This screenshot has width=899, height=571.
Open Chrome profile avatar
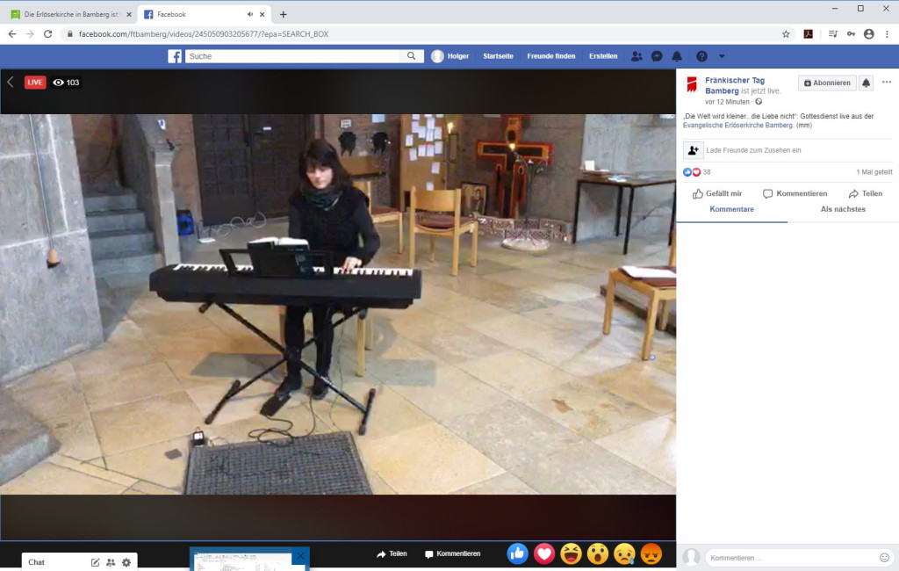[x=869, y=34]
